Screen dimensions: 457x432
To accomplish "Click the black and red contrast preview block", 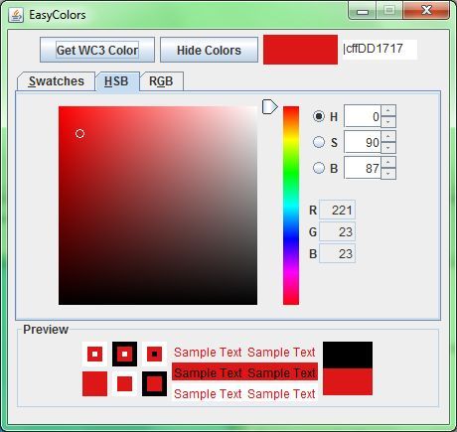I will (x=348, y=368).
